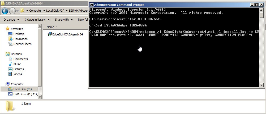The width and height of the screenshot is (266, 114).
Task: Open the Organize dropdown menu
Action: (x=11, y=20)
